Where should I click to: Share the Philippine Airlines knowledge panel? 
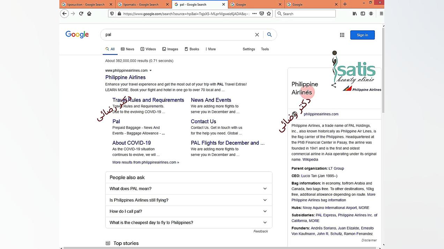pos(334,85)
